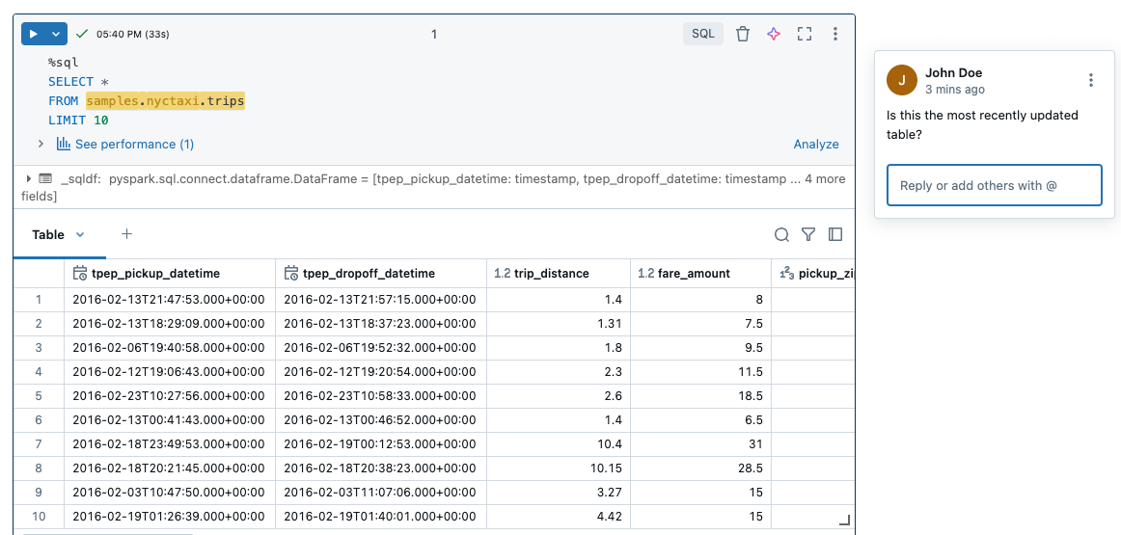This screenshot has width=1121, height=535.
Task: Filter the results table
Action: pyautogui.click(x=808, y=234)
